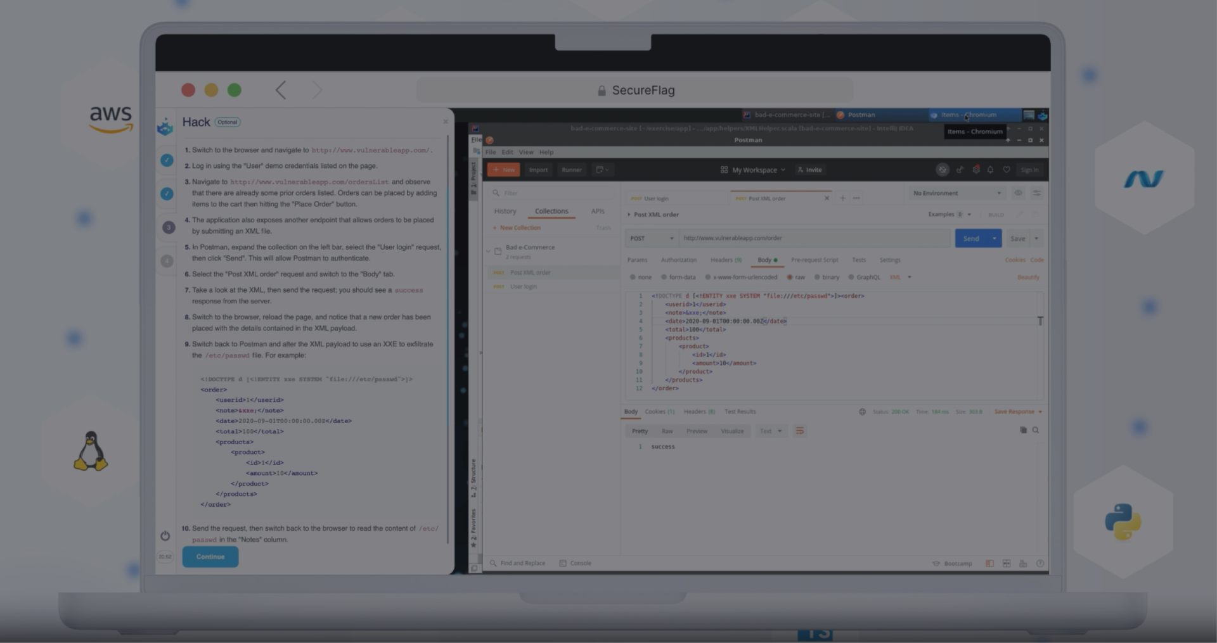Screen dimensions: 1217x643
Task: Open the POST method dropdown
Action: pos(652,238)
